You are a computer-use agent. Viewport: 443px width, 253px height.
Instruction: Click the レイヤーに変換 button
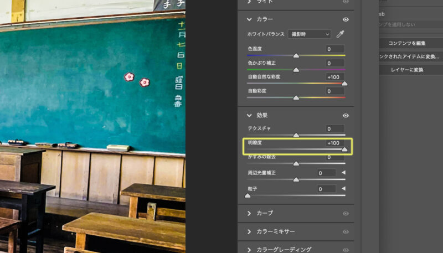point(411,70)
